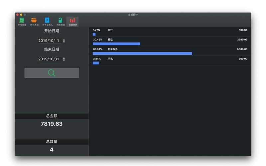Click the 总数量 count value 4
Viewport: 266px width, 166px height.
tap(52, 150)
